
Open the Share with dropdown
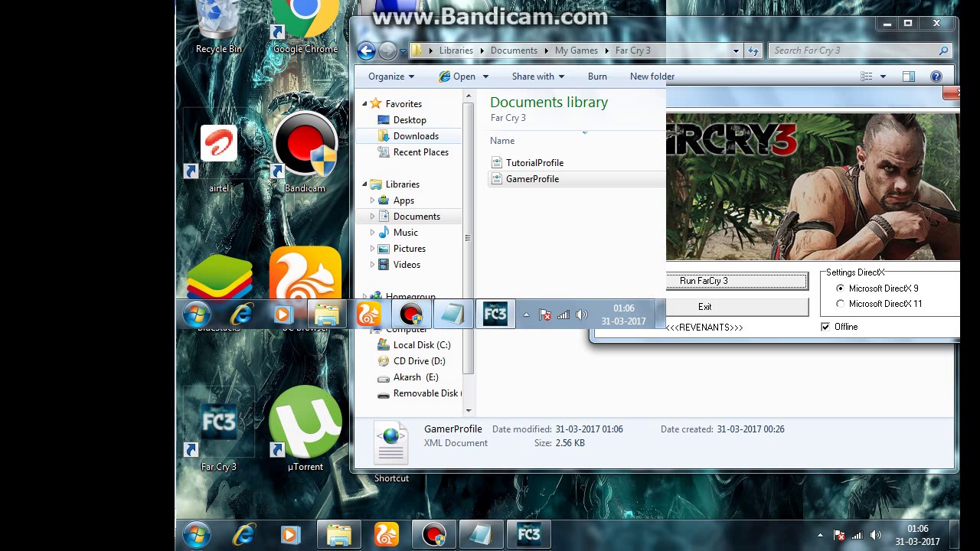pos(537,77)
